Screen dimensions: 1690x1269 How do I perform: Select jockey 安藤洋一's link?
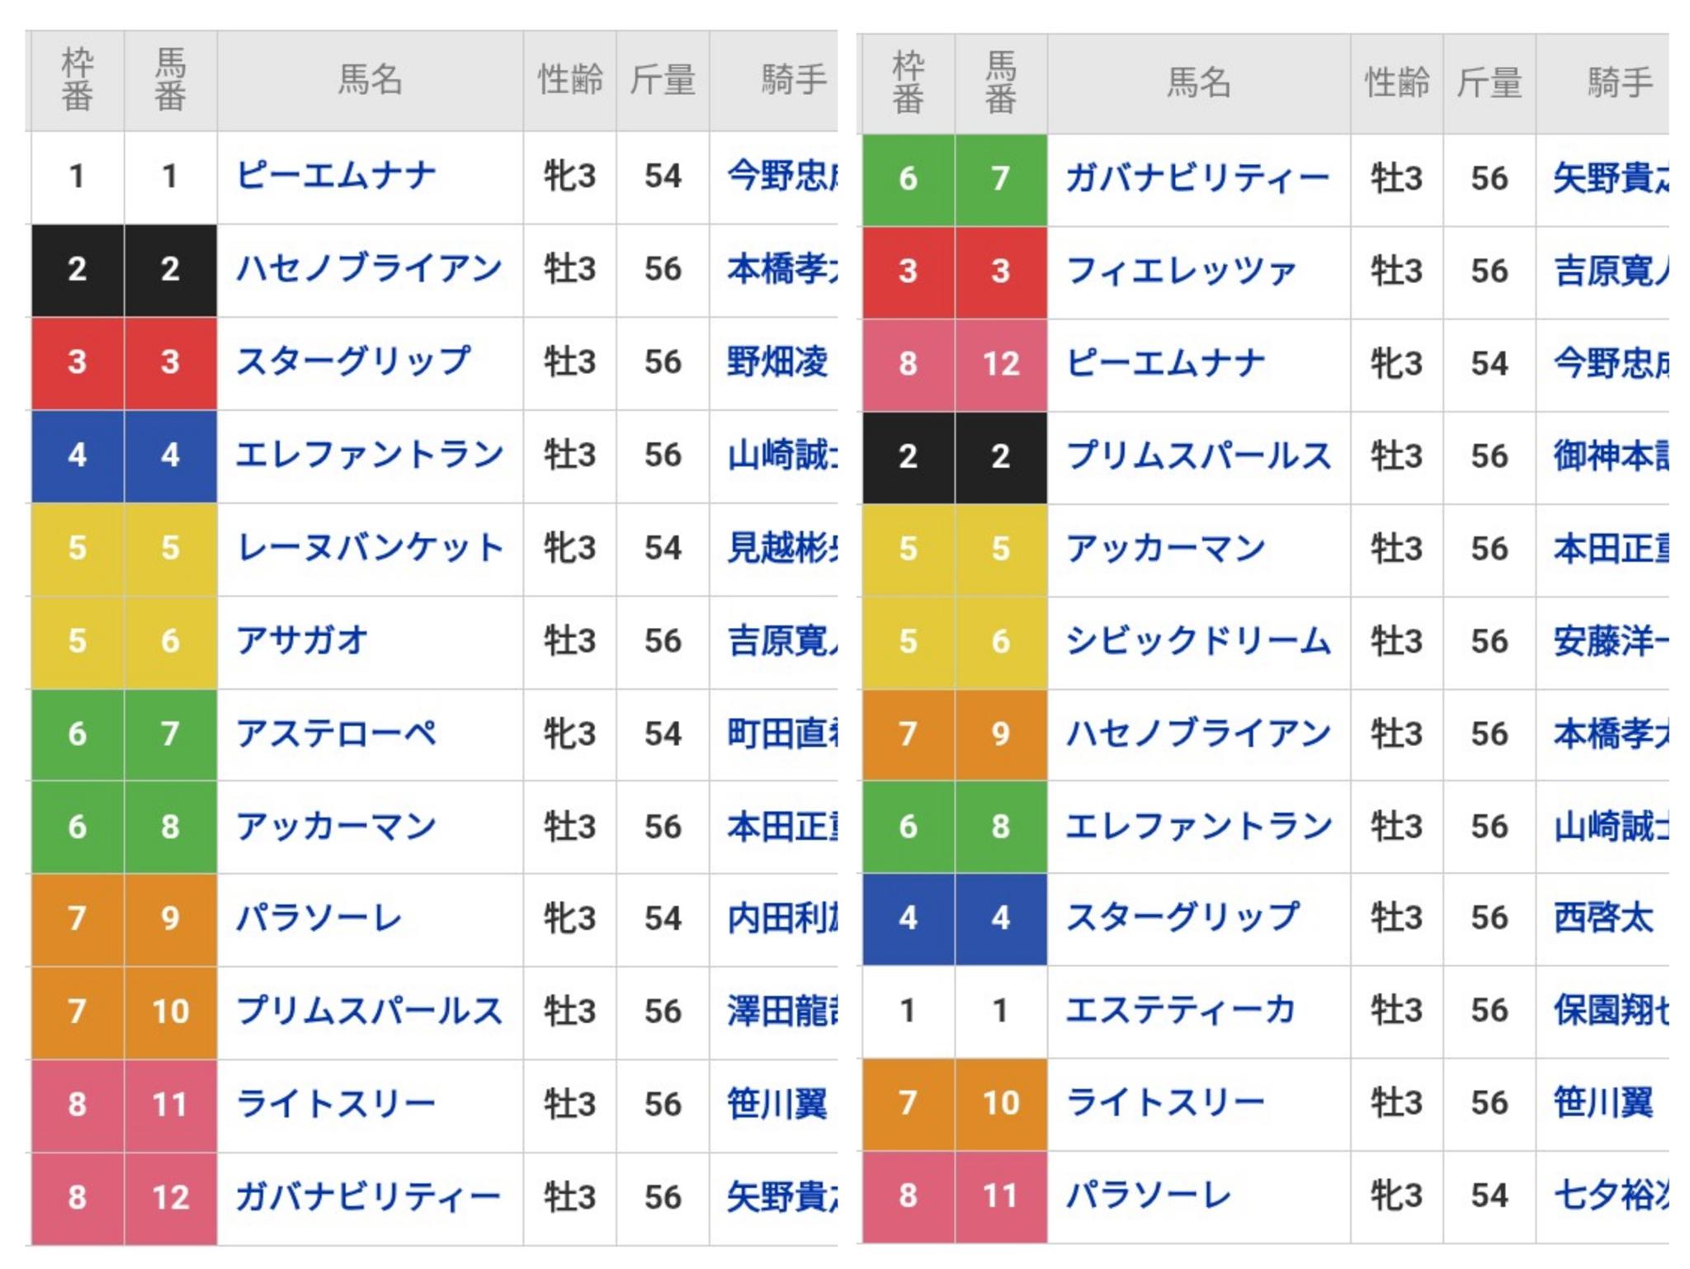(1609, 641)
